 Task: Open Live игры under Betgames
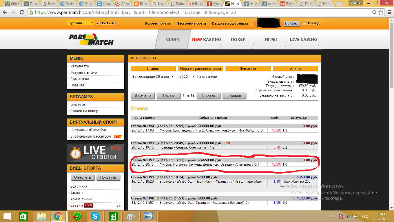[x=78, y=105]
